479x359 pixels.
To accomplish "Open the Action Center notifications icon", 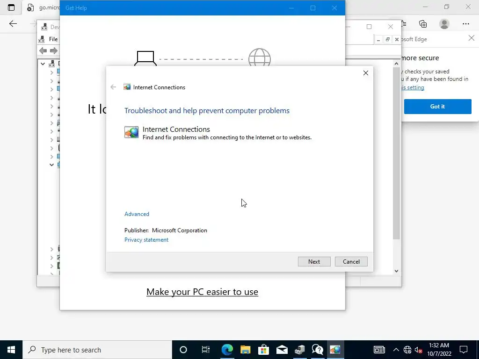I will point(464,350).
